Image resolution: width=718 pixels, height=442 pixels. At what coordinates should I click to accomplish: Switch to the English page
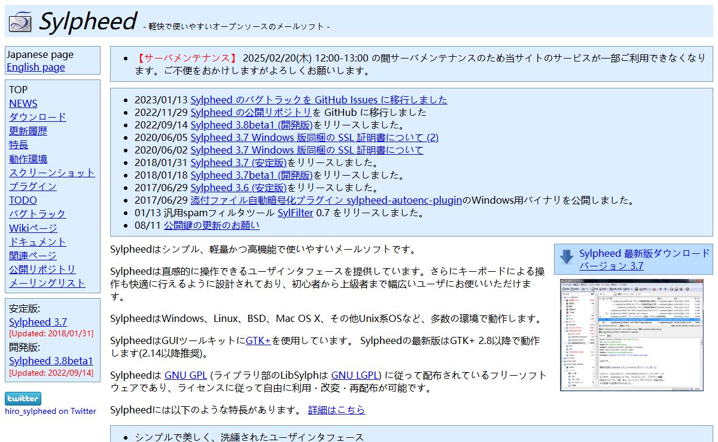click(36, 67)
